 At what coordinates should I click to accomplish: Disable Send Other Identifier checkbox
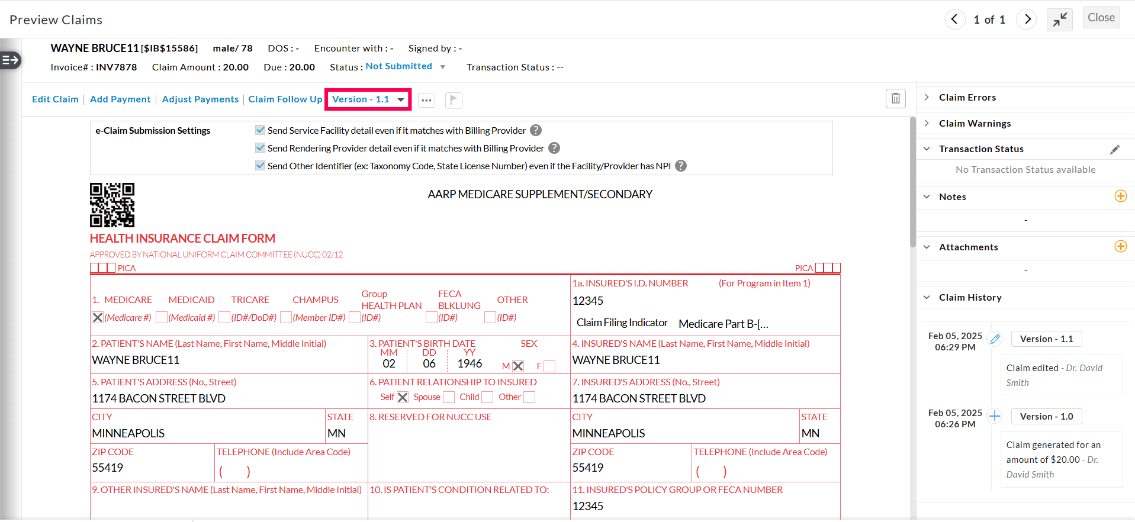point(261,166)
